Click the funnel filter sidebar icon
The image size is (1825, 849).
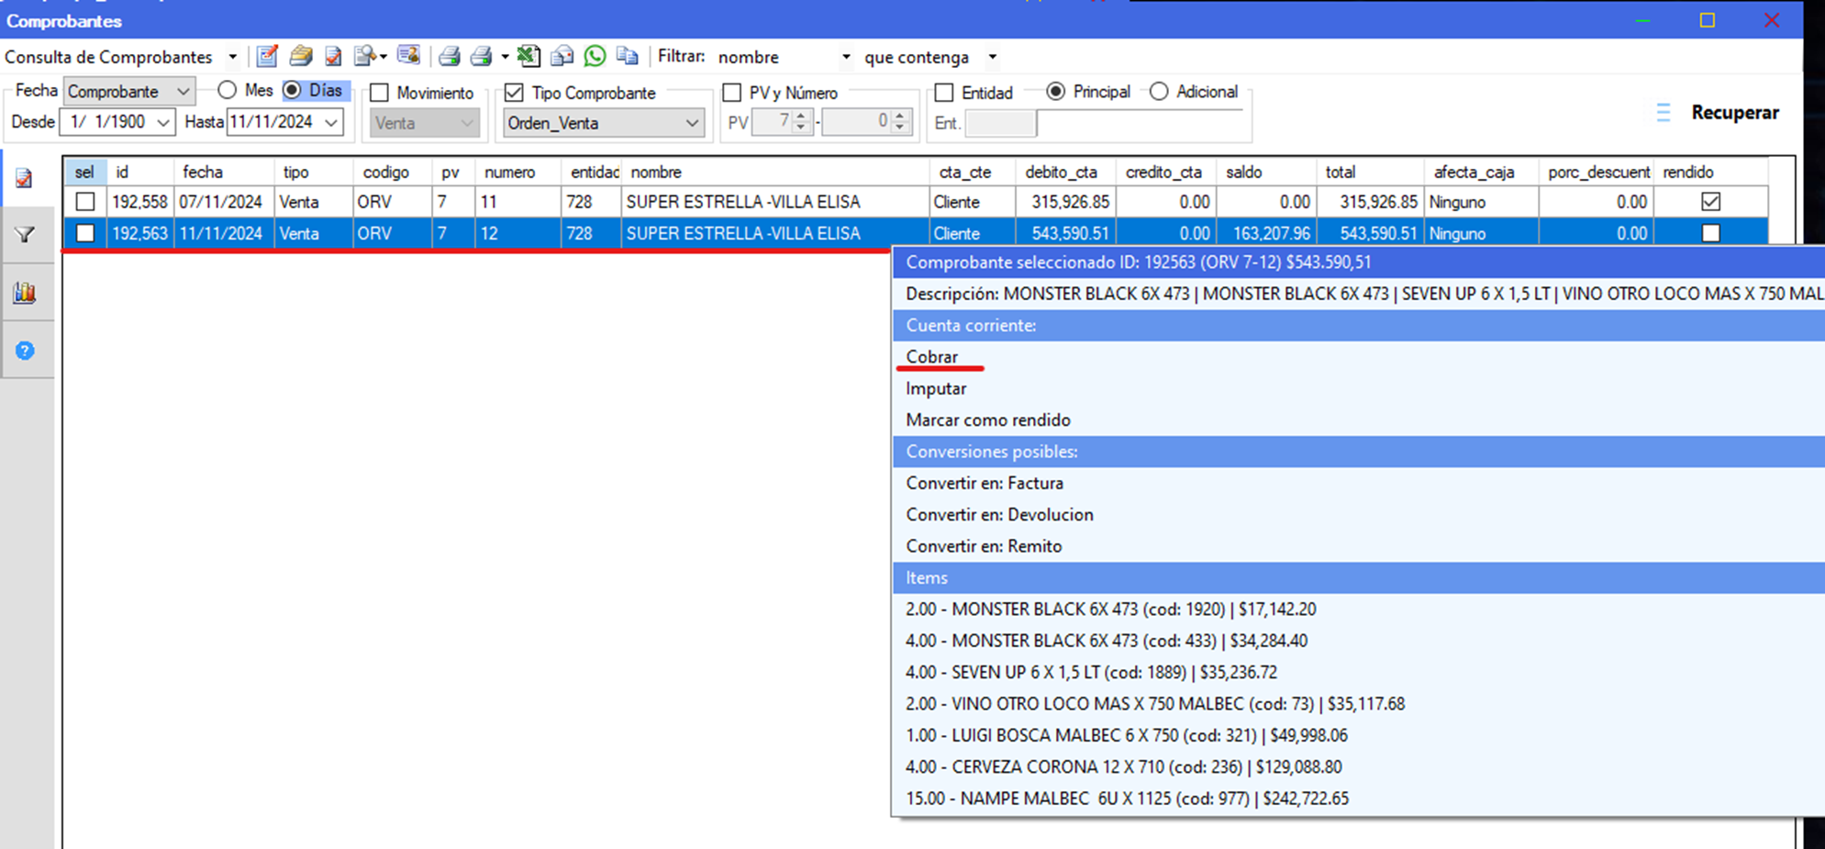click(25, 235)
